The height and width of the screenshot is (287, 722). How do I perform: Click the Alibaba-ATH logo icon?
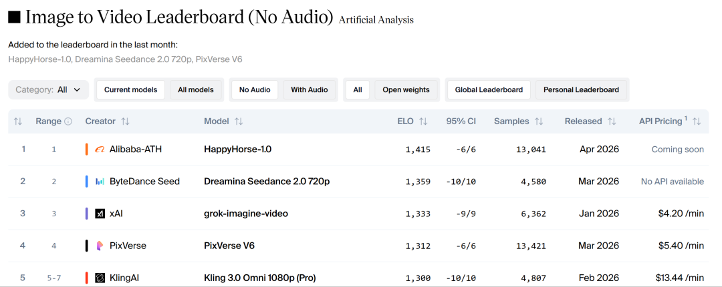click(100, 150)
